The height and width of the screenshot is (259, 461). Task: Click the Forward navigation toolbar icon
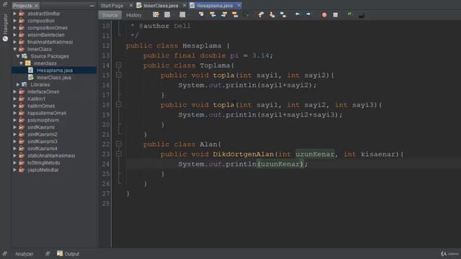(x=182, y=14)
